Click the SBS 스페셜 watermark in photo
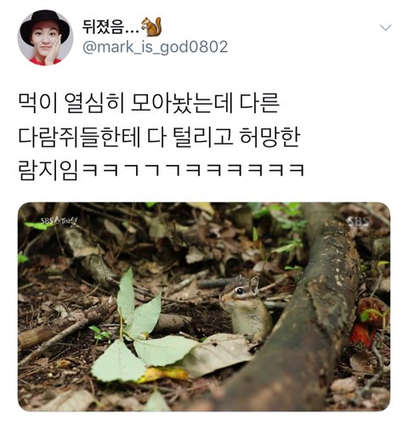 coord(59,222)
